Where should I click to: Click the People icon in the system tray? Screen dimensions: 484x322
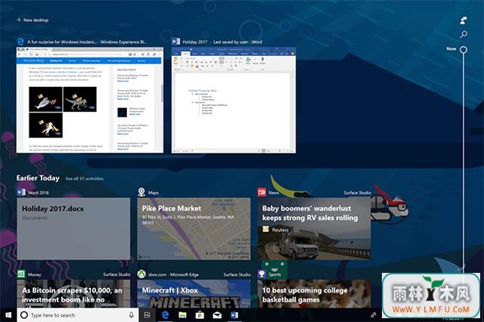373,315
